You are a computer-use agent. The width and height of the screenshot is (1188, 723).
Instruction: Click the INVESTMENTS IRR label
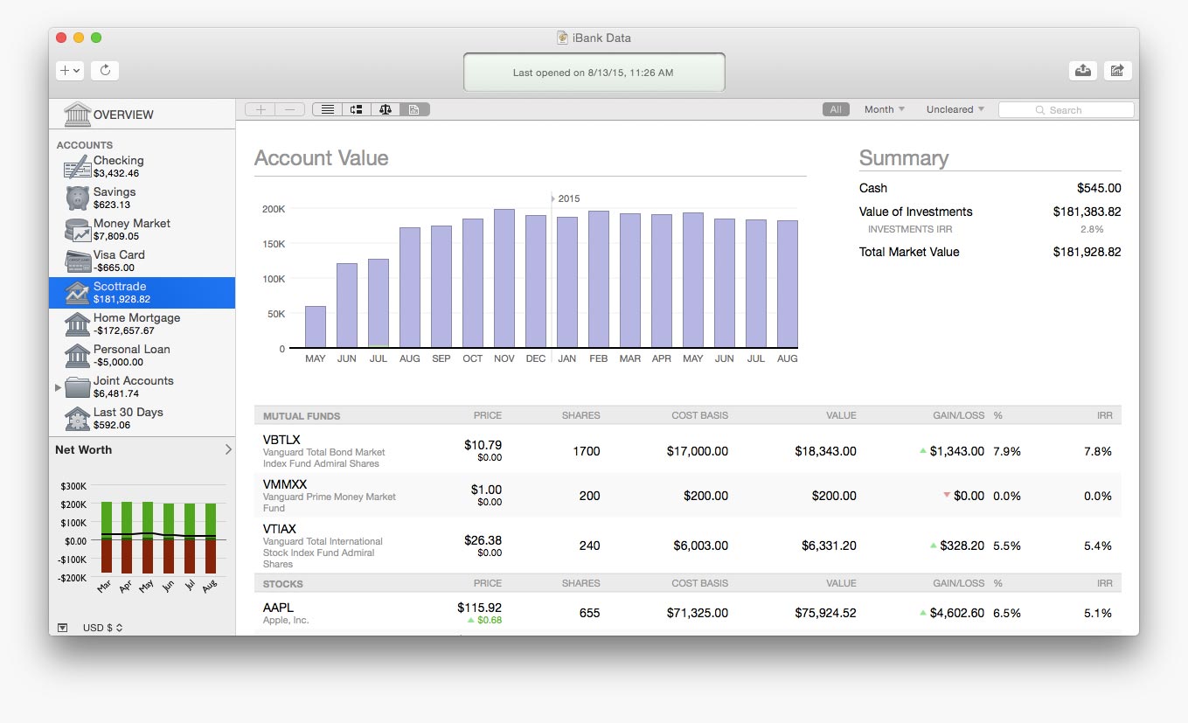pos(910,229)
